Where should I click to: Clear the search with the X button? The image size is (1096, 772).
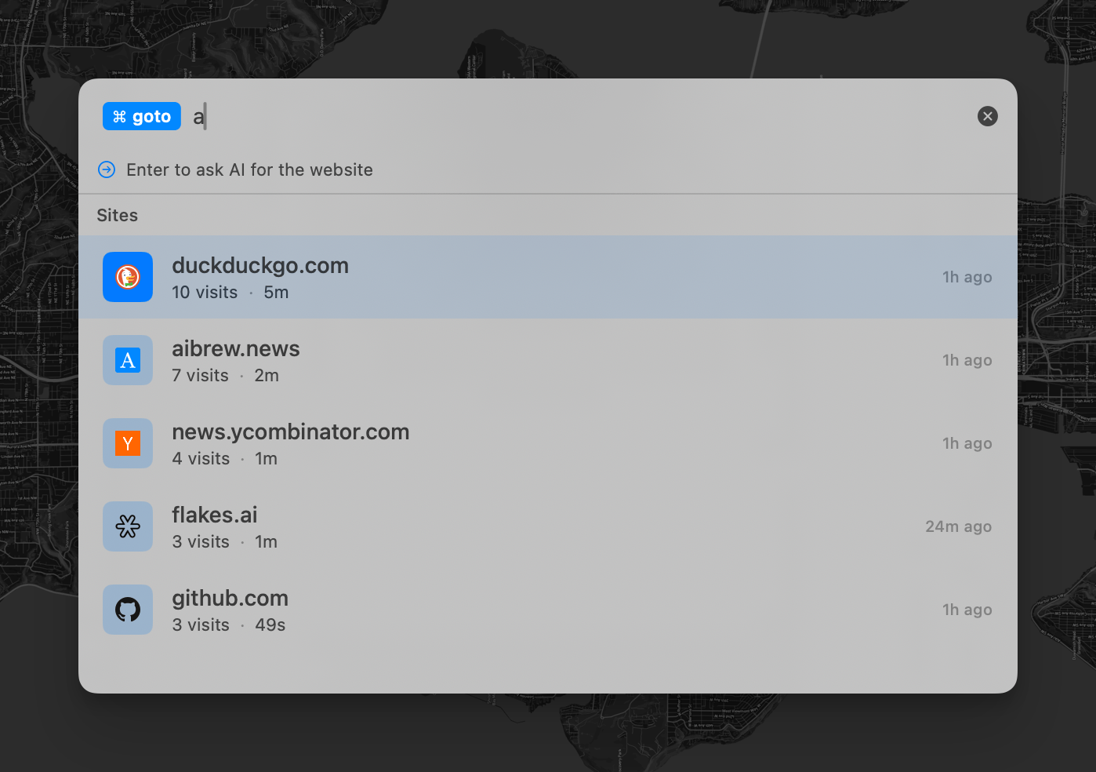[987, 116]
